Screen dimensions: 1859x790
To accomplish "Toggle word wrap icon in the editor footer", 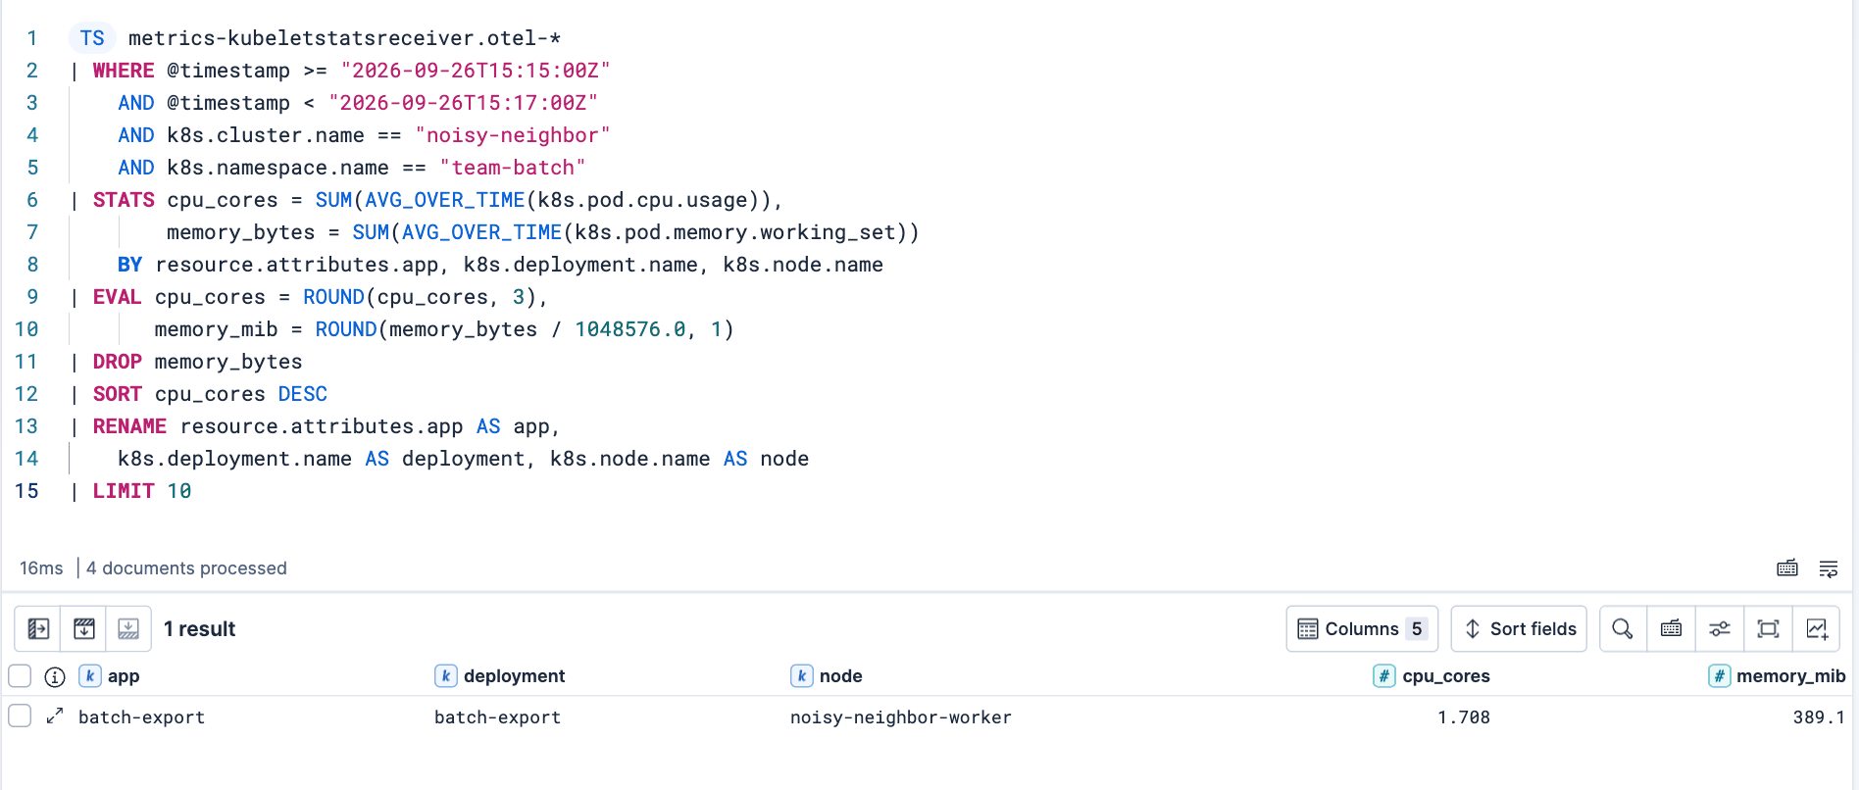I will [1829, 568].
